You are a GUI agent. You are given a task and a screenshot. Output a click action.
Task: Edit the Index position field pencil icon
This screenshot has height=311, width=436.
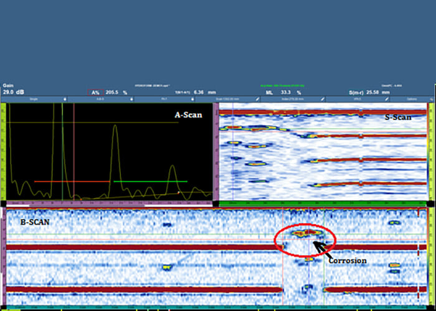tap(321, 99)
